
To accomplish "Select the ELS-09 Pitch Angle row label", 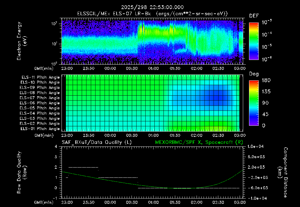I will coord(40,88).
